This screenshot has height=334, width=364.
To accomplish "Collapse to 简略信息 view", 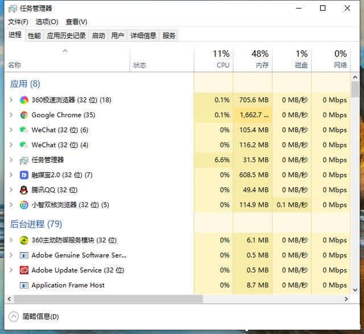I will (34, 316).
